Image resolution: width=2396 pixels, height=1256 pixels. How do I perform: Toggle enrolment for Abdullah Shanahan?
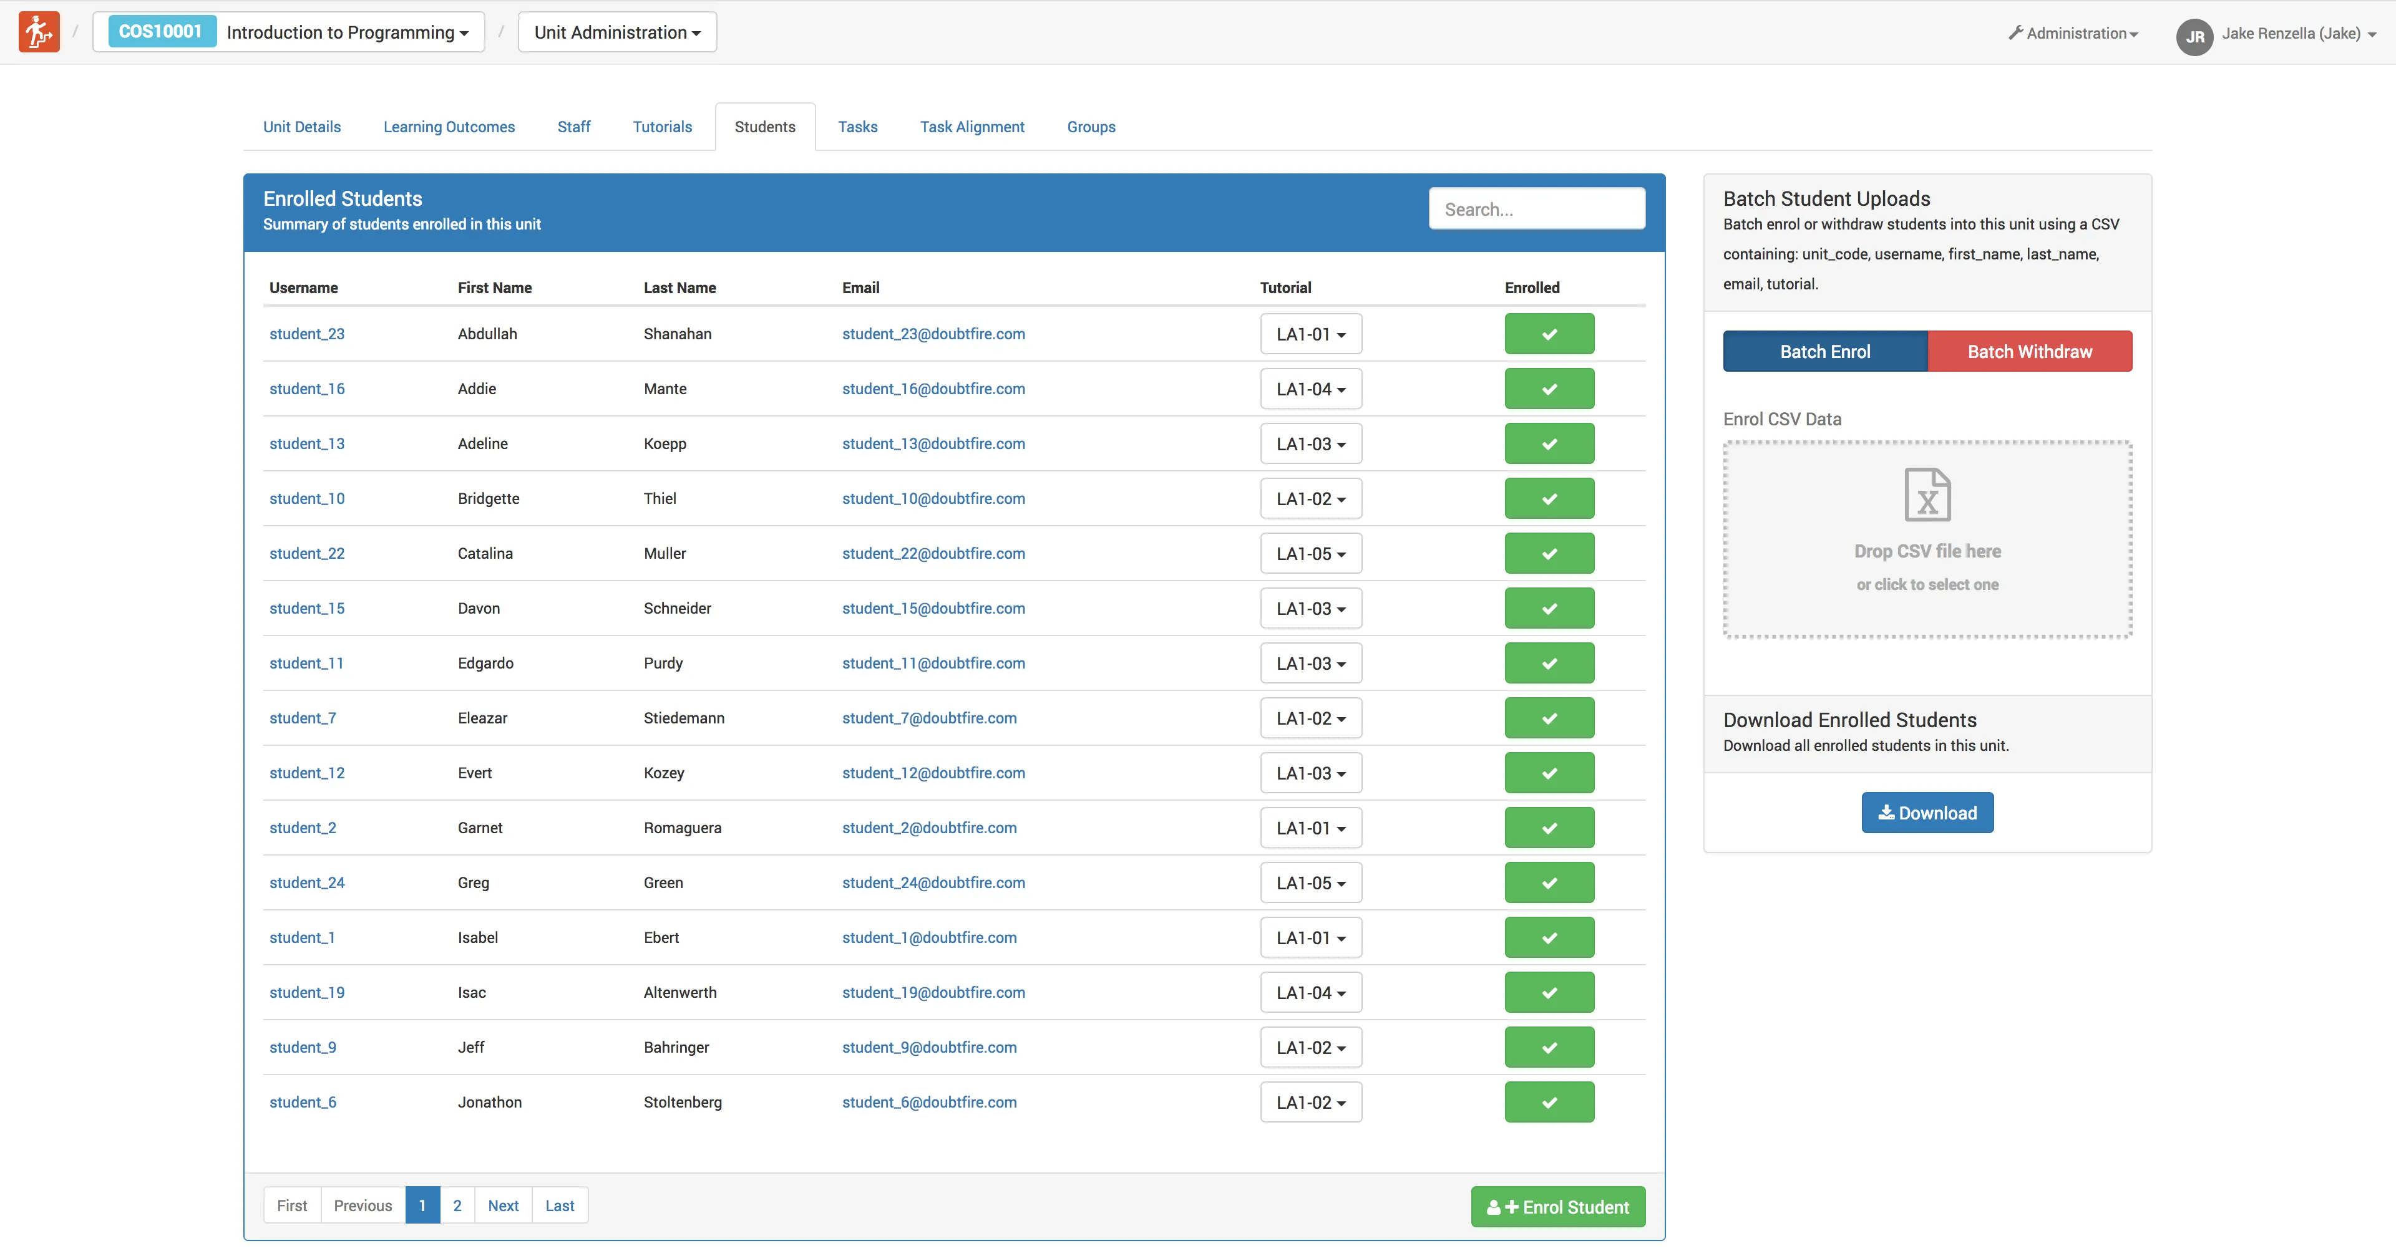point(1549,334)
